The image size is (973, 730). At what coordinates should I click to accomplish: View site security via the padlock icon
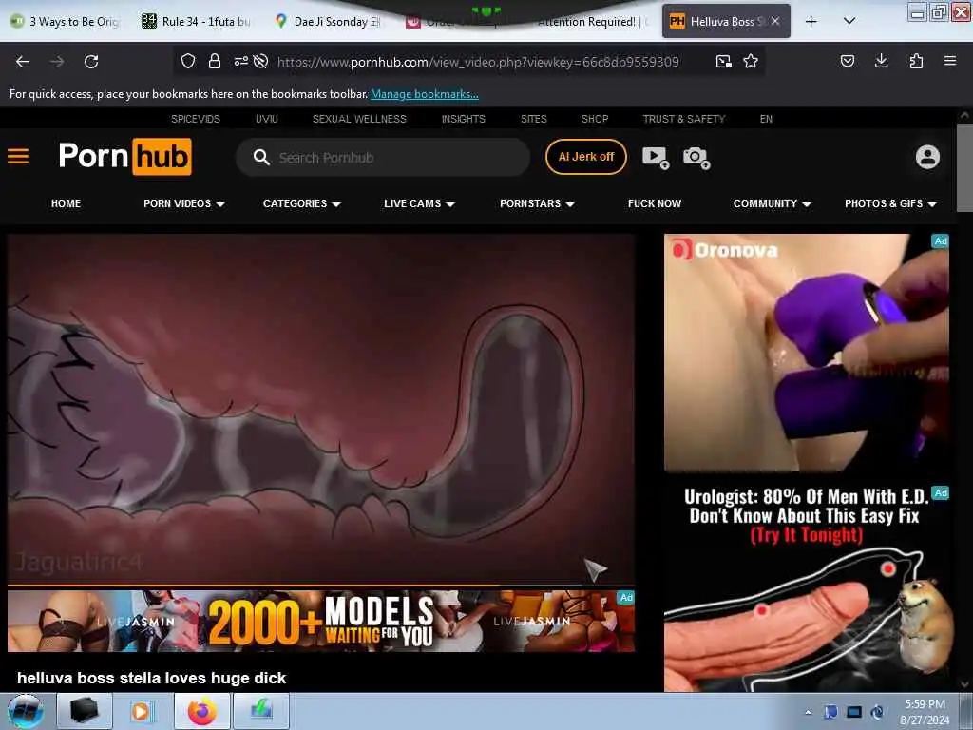[215, 61]
